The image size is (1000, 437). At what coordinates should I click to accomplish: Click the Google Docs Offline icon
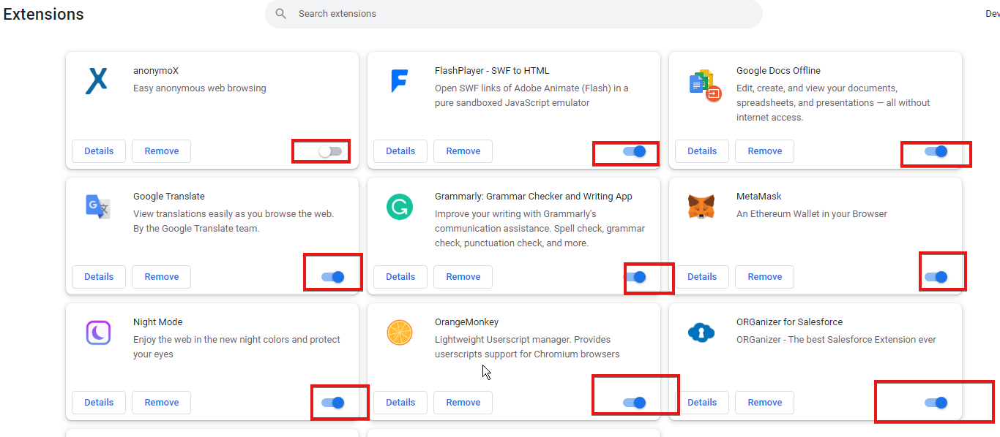[x=706, y=85]
